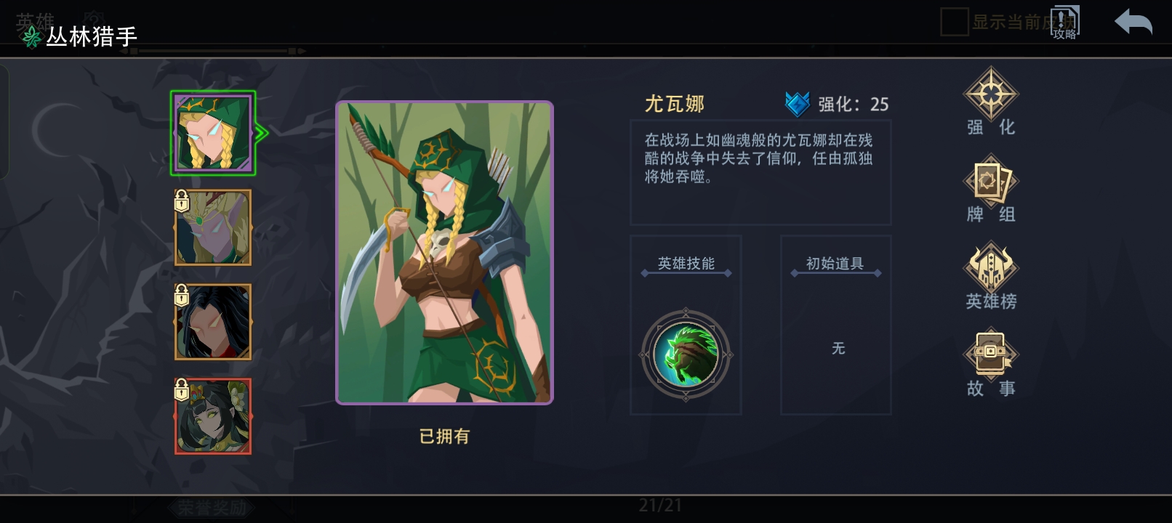1172x523 pixels.
Task: Click the large 尤瓦娜 hero card artwork
Action: pyautogui.click(x=444, y=253)
